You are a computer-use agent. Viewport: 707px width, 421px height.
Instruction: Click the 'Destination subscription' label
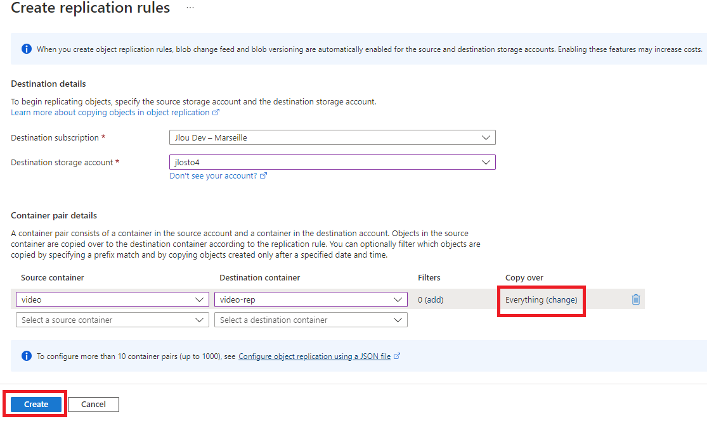[x=55, y=138]
